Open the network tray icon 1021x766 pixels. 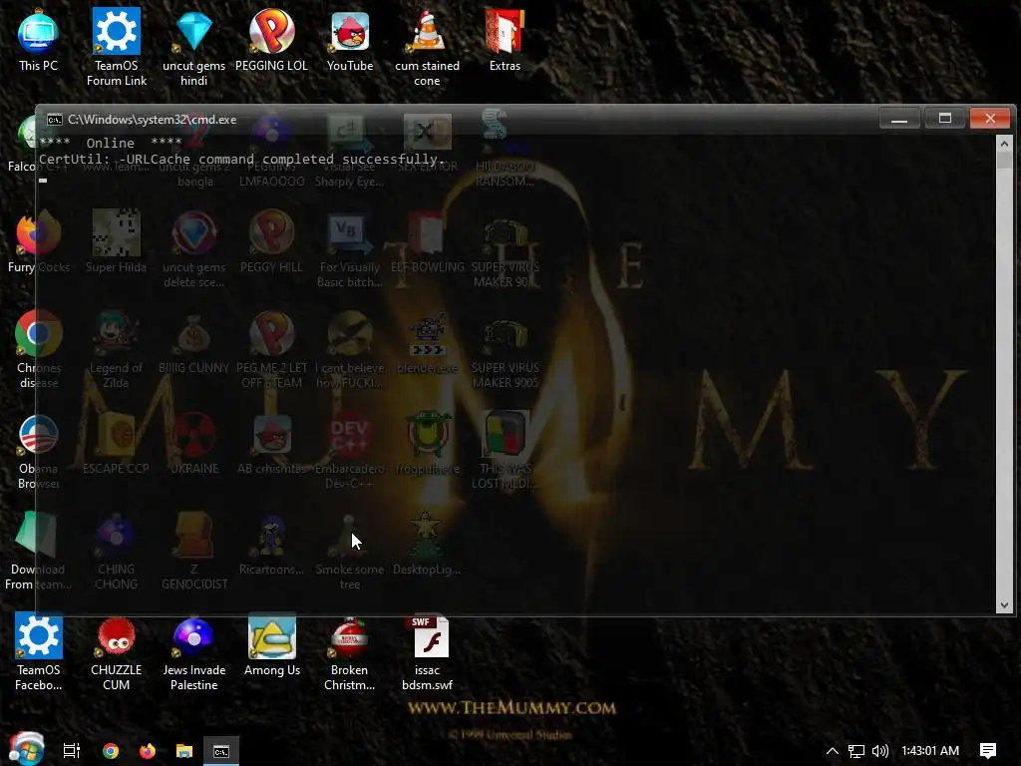pos(856,751)
